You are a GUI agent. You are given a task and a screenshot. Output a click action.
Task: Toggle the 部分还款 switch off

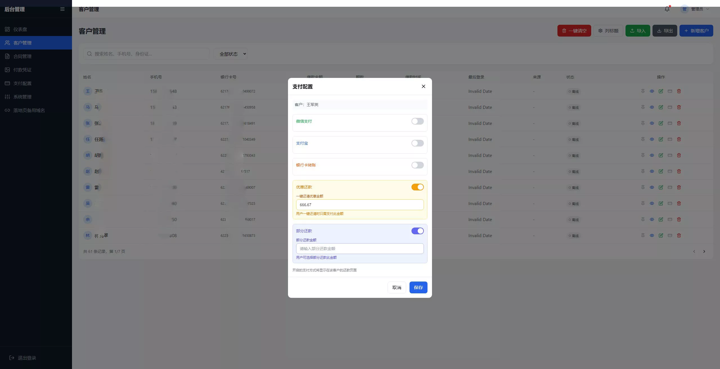pos(417,231)
